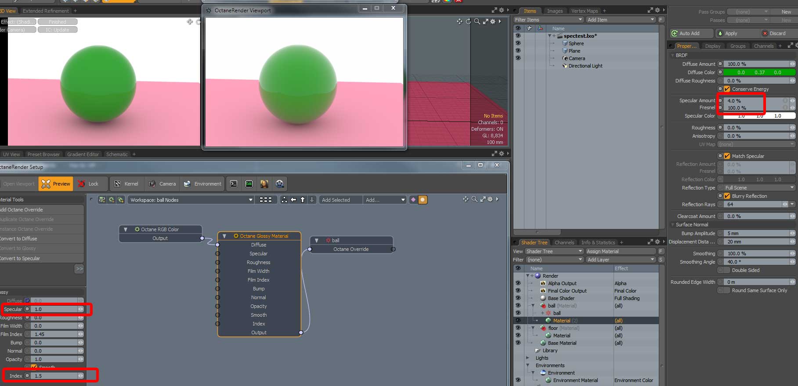
Task: Open the Items panel gear settings icon
Action: [x=657, y=11]
